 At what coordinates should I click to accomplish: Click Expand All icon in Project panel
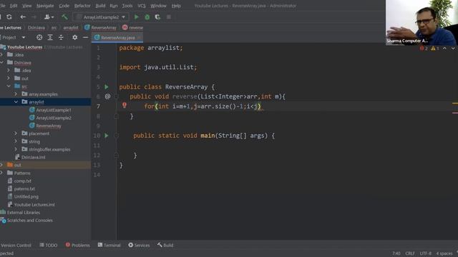(50, 37)
